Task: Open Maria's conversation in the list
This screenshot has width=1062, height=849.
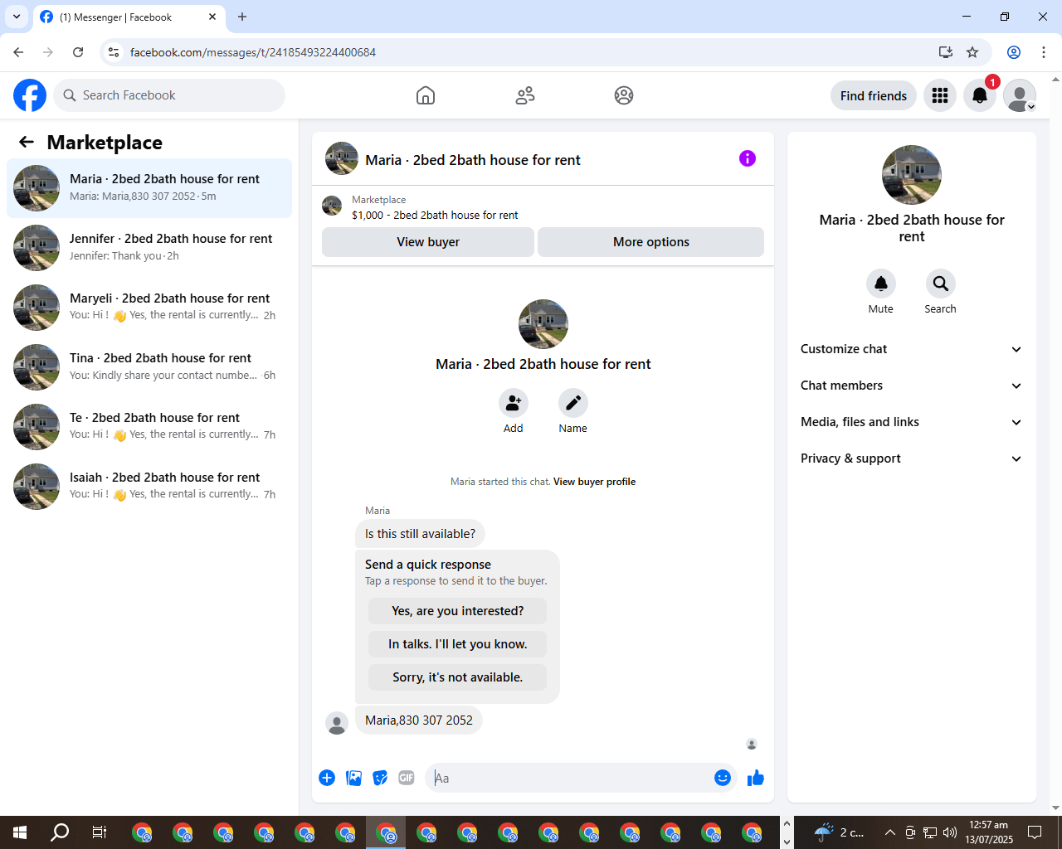Action: click(149, 188)
